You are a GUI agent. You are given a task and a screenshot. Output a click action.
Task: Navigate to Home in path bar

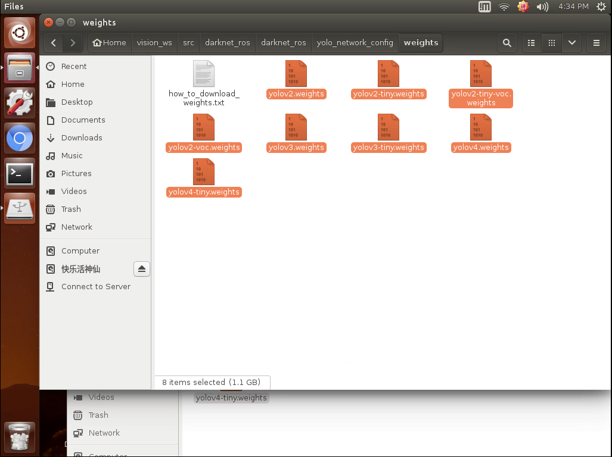(109, 43)
